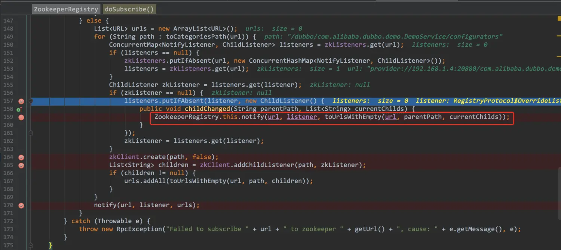
Task: Remove the breakpoint on line 159
Action: [21, 117]
